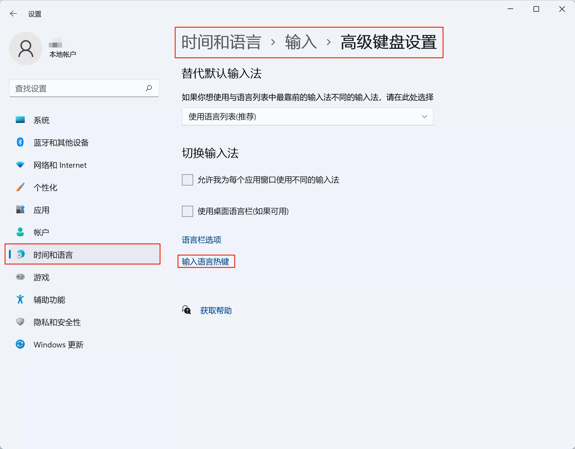The height and width of the screenshot is (449, 575).
Task: Click the Windows Update sync icon
Action: [20, 344]
